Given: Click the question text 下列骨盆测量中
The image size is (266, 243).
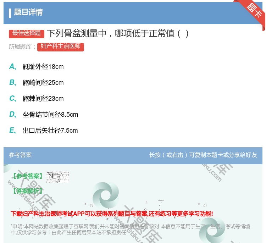Looking at the screenshot, I should click(118, 33).
